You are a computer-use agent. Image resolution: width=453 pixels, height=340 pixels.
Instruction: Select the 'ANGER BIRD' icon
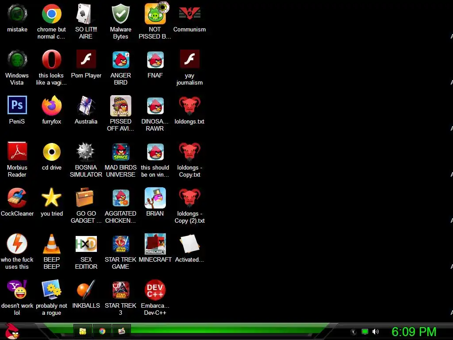point(120,60)
